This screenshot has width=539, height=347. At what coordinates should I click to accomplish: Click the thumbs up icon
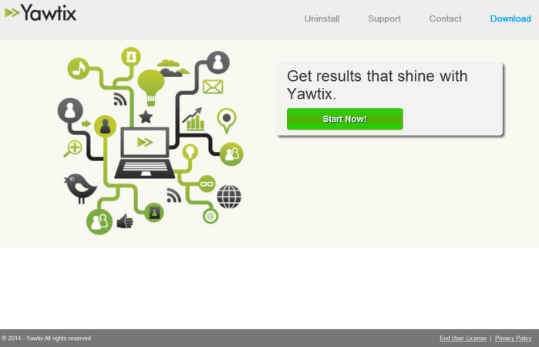pos(125,222)
